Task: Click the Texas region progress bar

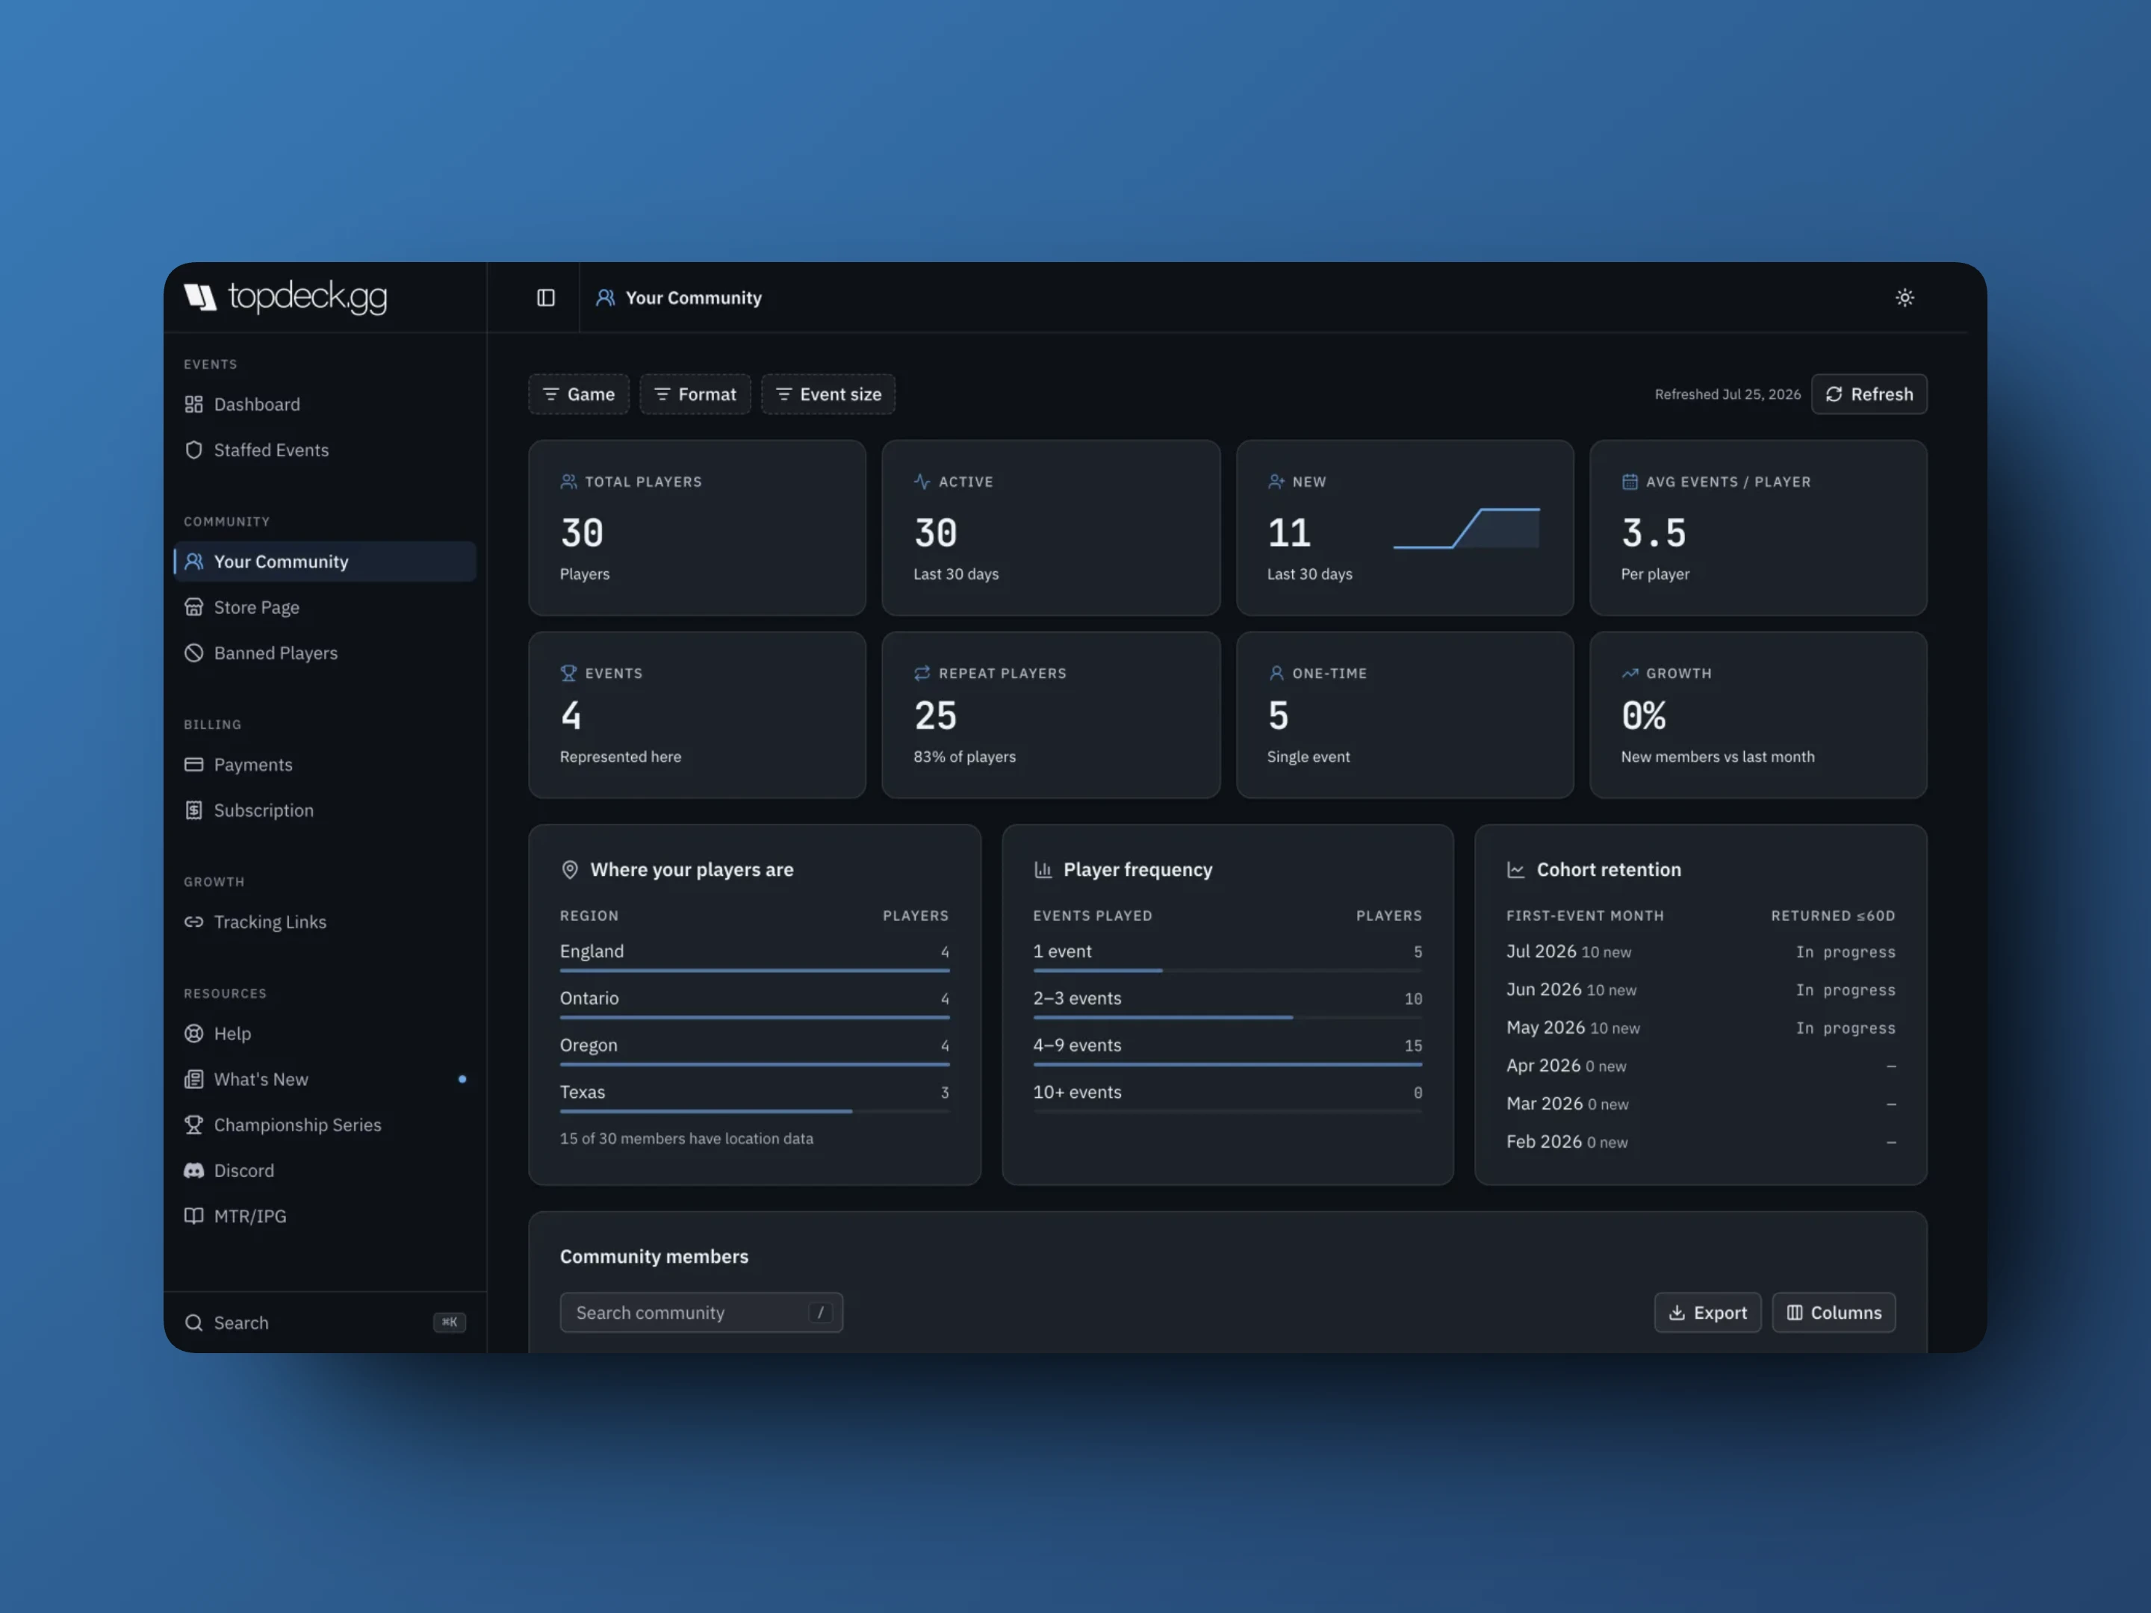Action: point(754,1111)
